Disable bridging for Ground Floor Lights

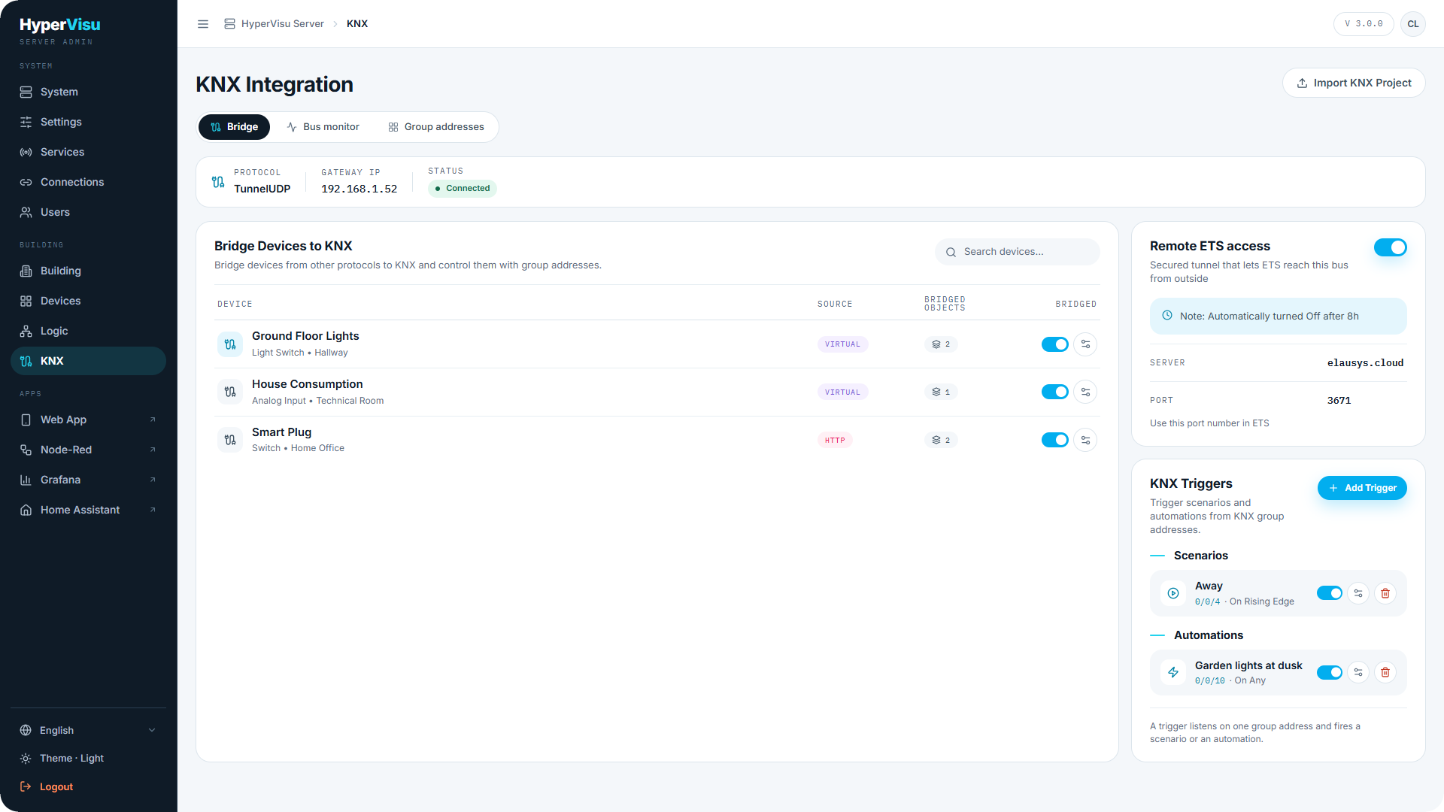point(1055,344)
